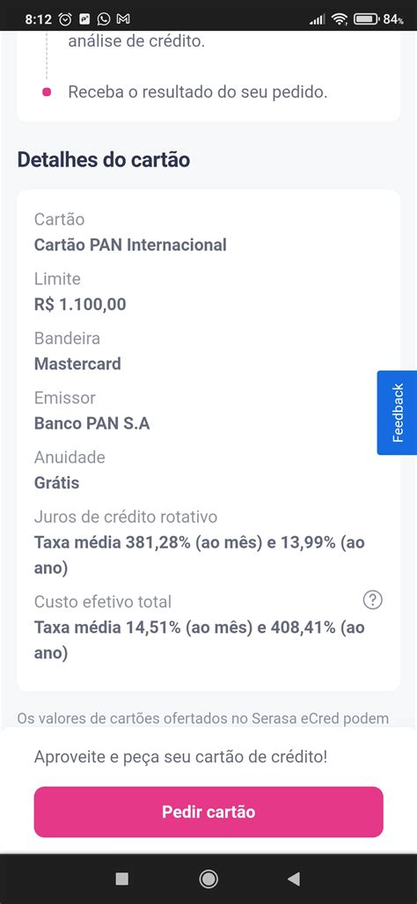
Task: Tap the pink step bullet marker
Action: tap(47, 92)
